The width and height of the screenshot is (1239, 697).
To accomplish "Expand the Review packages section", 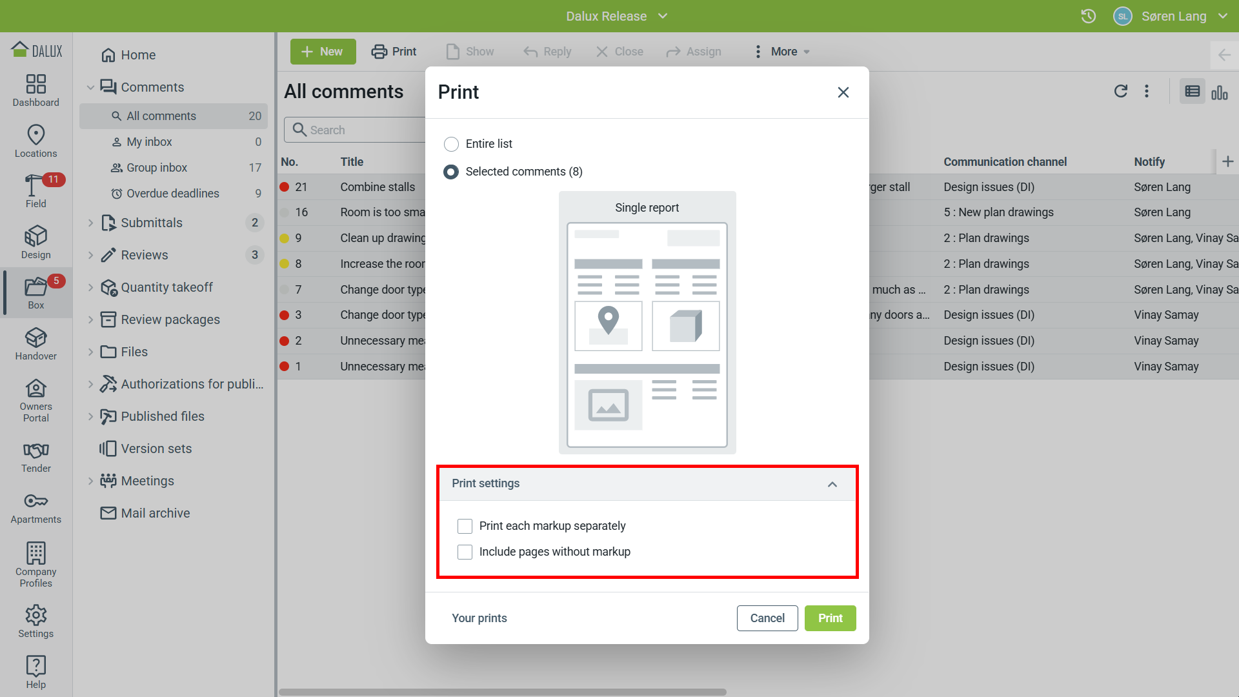I will [x=90, y=319].
